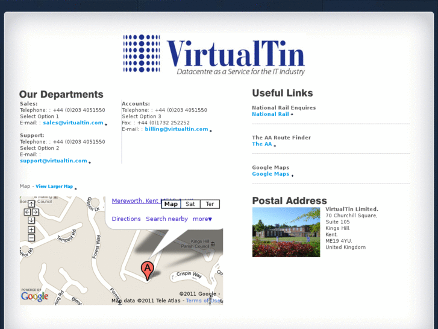438x329 pixels.
Task: Switch map view to Ter tab
Action: click(210, 204)
